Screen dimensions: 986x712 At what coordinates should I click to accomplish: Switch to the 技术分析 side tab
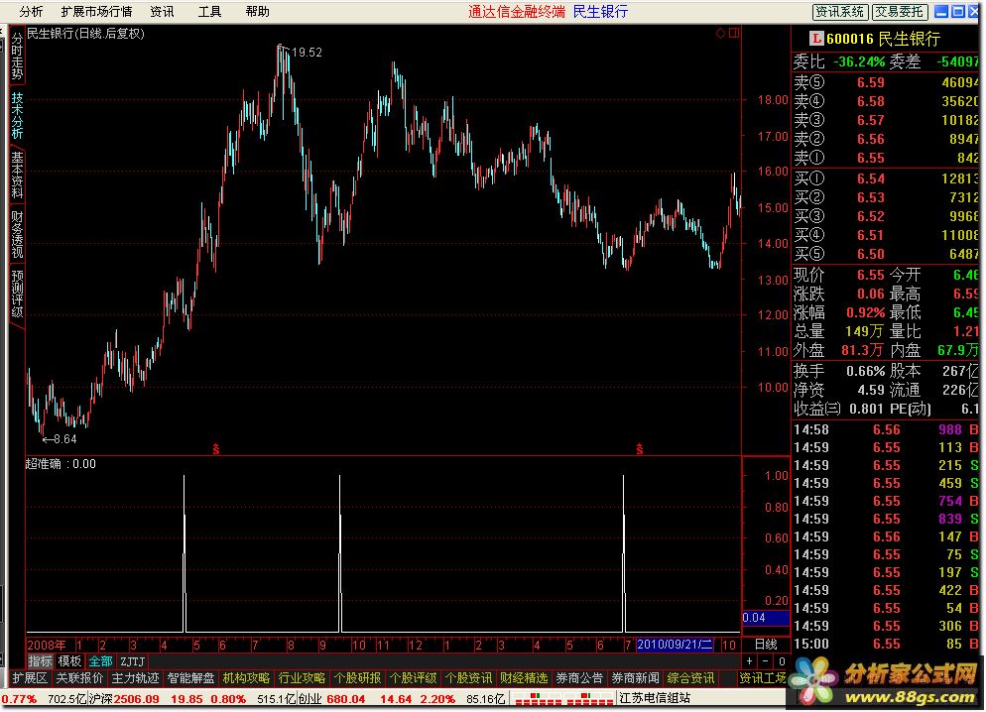coord(17,116)
